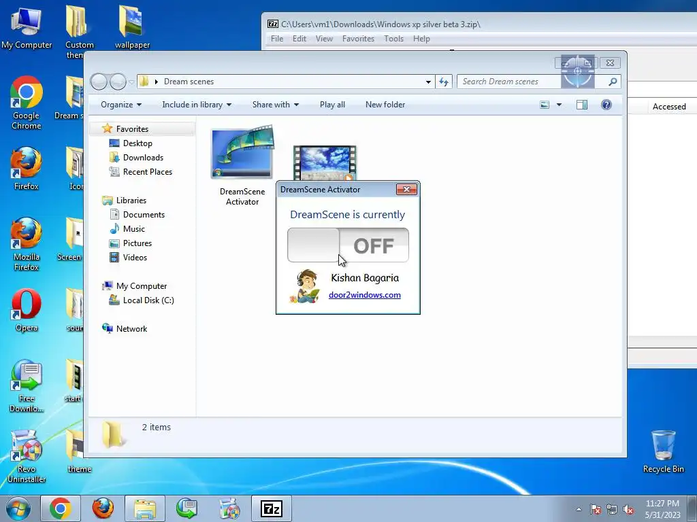Click the Explorer back arrow button

99,82
